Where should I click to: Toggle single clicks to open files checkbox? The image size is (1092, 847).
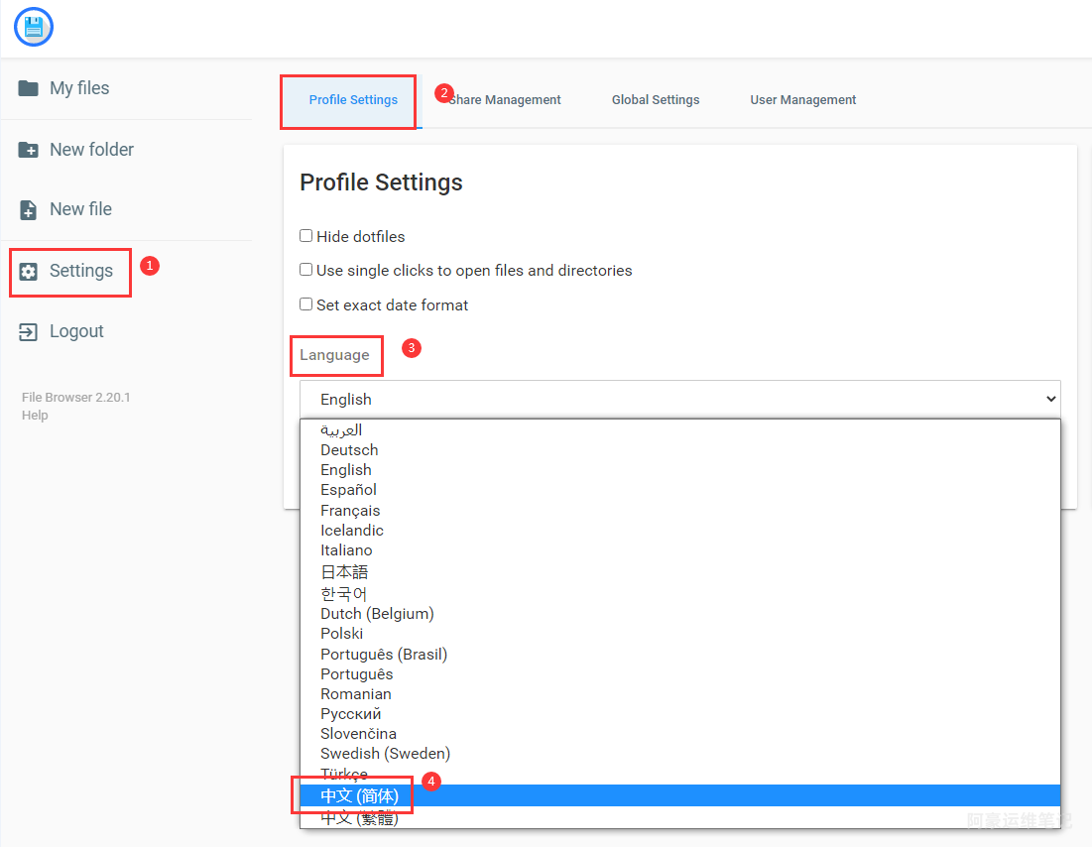coord(306,270)
